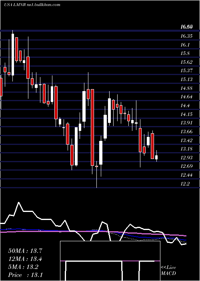This screenshot has height=281, width=200.
Task: Click the 15.13 price axis label
Action: (x=186, y=79)
